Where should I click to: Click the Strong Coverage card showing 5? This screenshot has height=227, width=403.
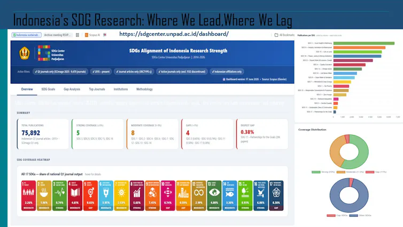point(98,134)
